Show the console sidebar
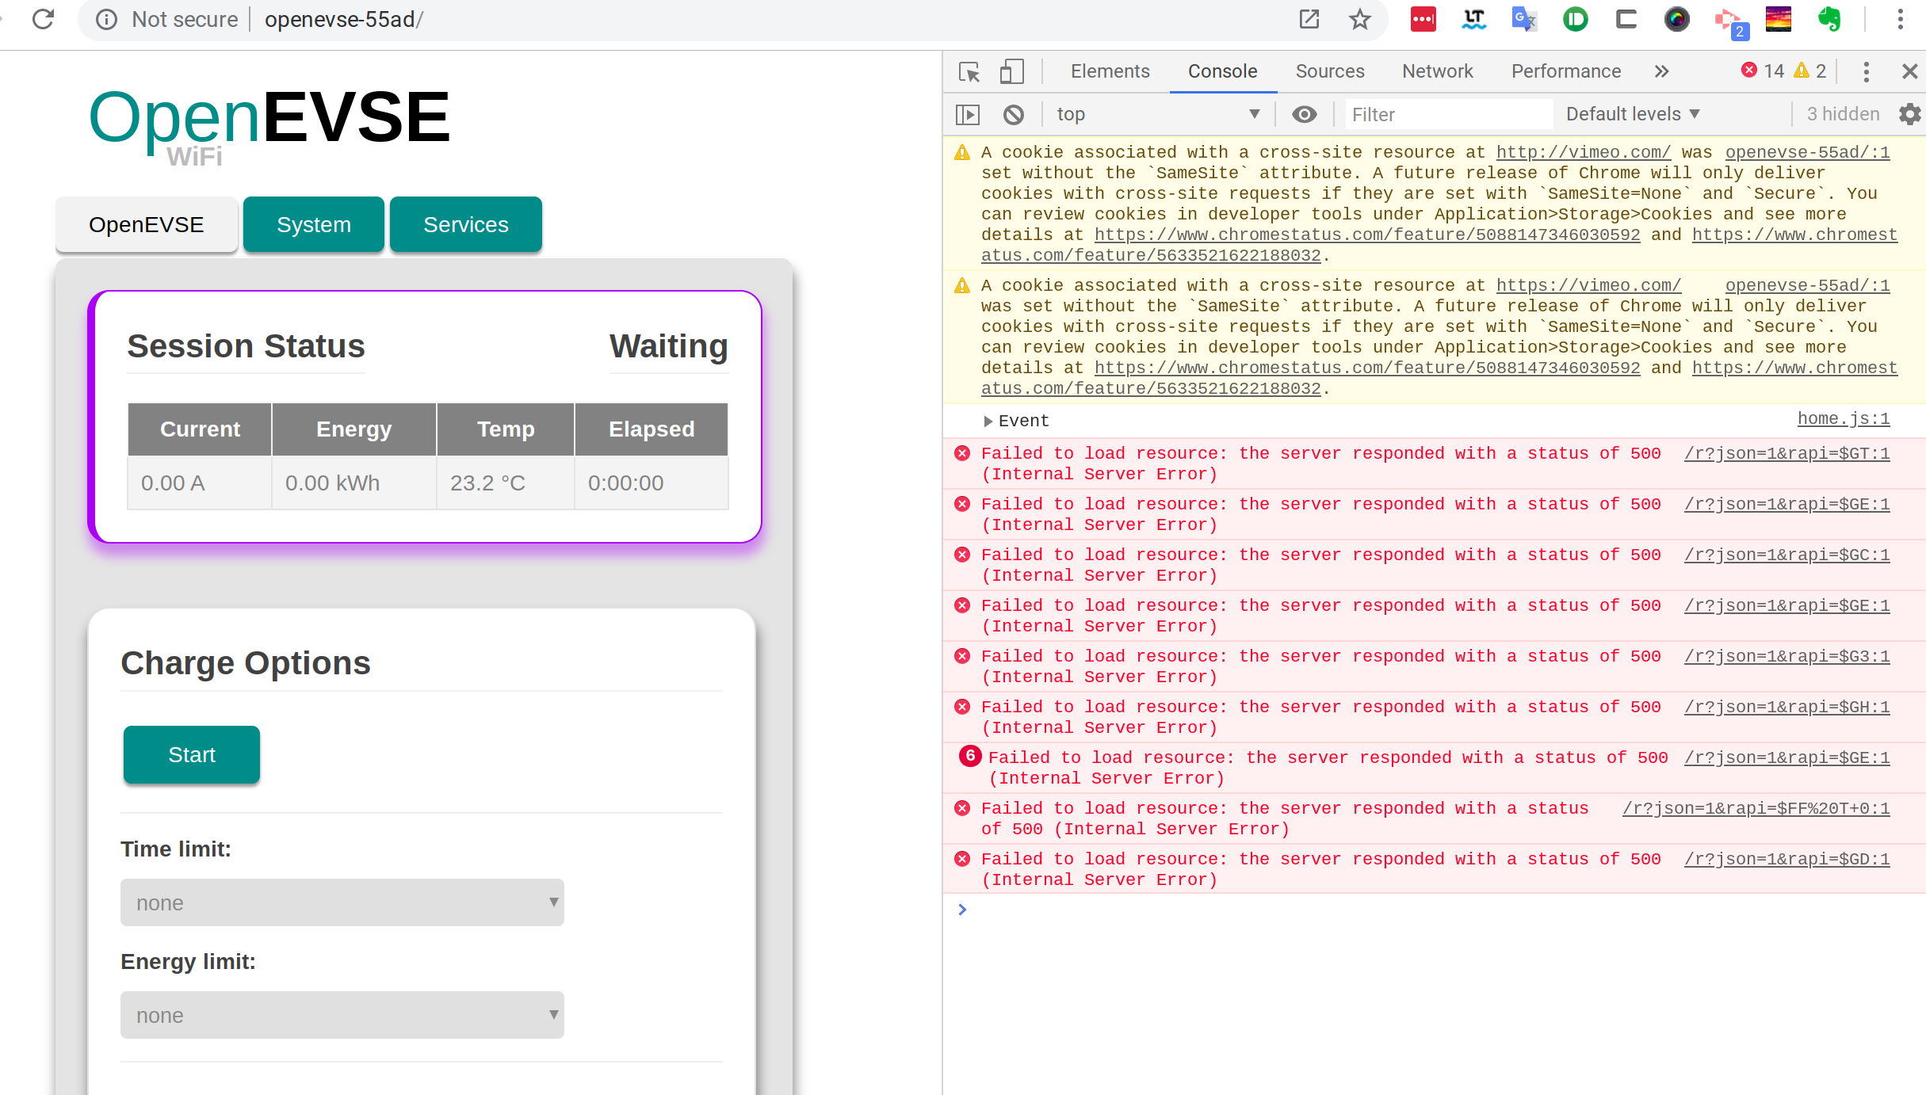The image size is (1926, 1095). tap(967, 114)
